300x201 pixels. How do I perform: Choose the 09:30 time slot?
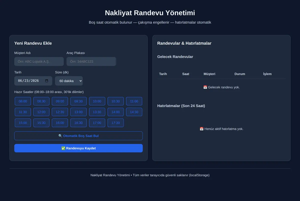(78, 101)
